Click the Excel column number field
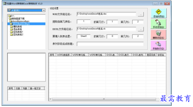Screen dimensions: 193x107 [x=138, y=36]
